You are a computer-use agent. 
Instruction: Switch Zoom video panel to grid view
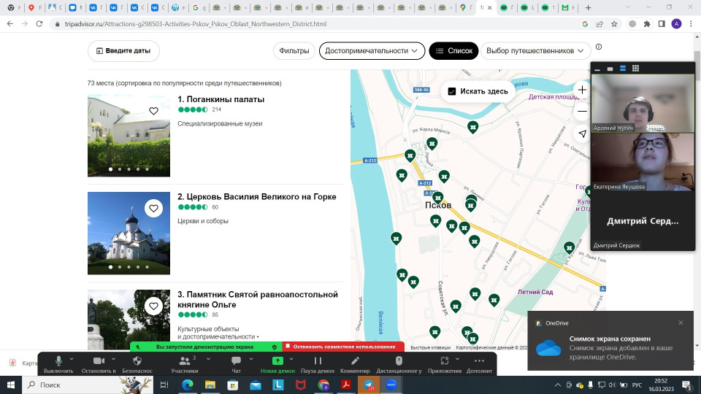[635, 69]
